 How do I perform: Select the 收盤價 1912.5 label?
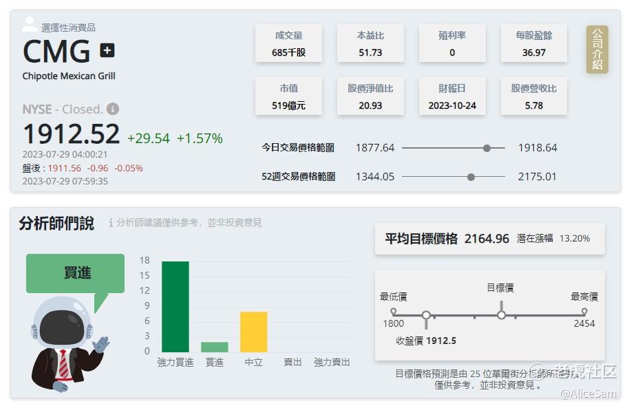(426, 341)
